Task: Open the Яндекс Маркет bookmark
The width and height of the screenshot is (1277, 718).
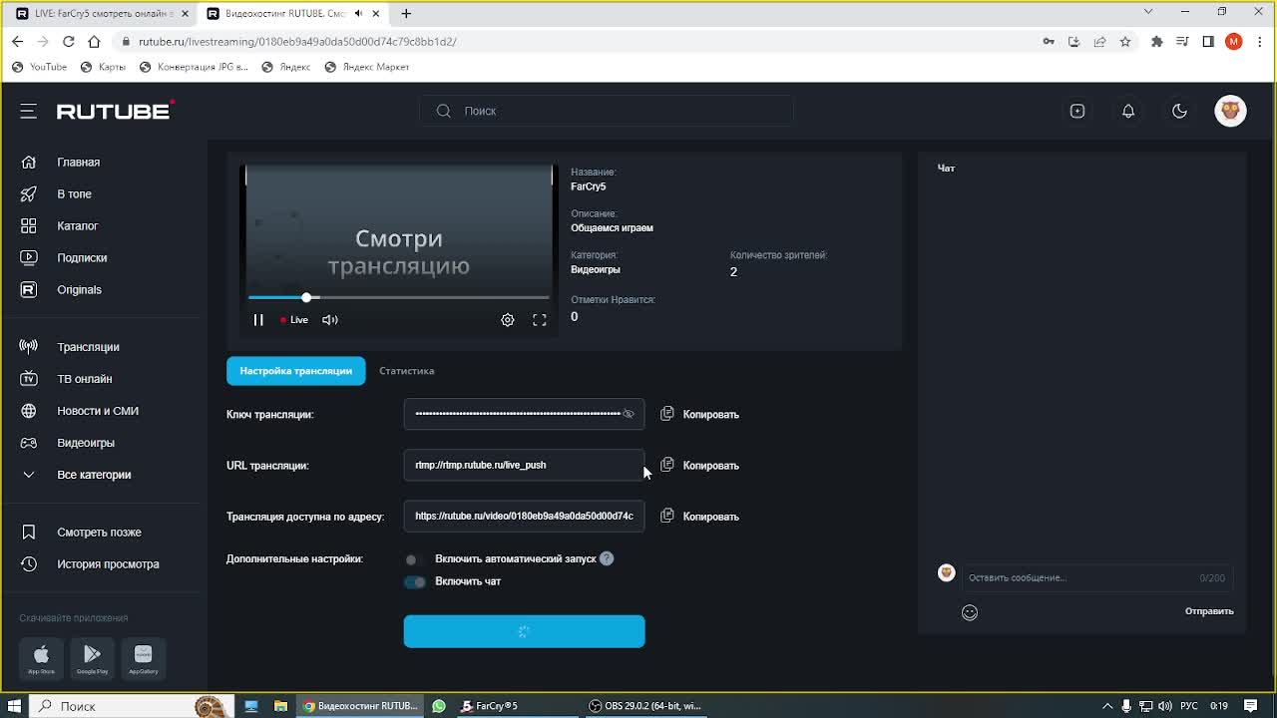Action: point(367,67)
